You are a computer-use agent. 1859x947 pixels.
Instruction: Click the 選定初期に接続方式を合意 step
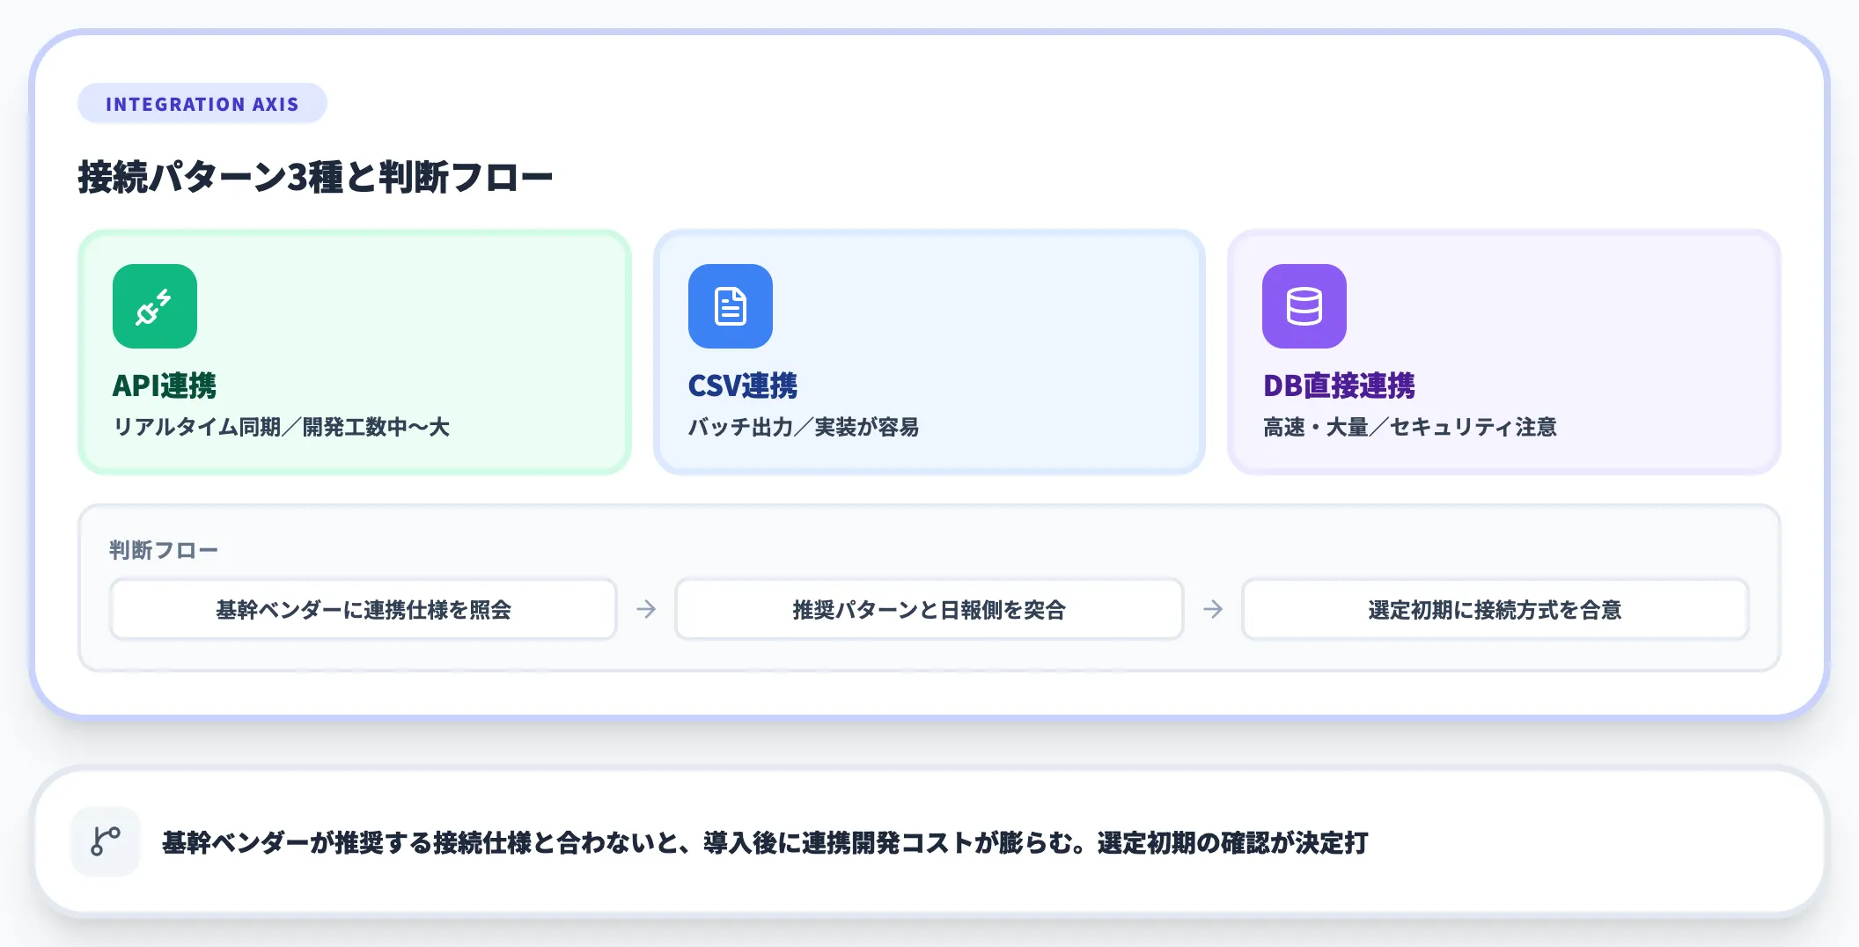[1495, 608]
